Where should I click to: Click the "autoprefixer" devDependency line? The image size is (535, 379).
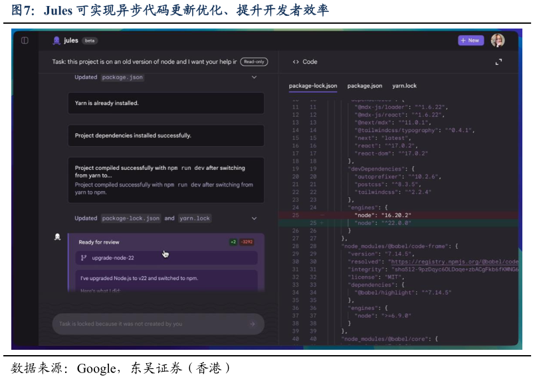(397, 177)
